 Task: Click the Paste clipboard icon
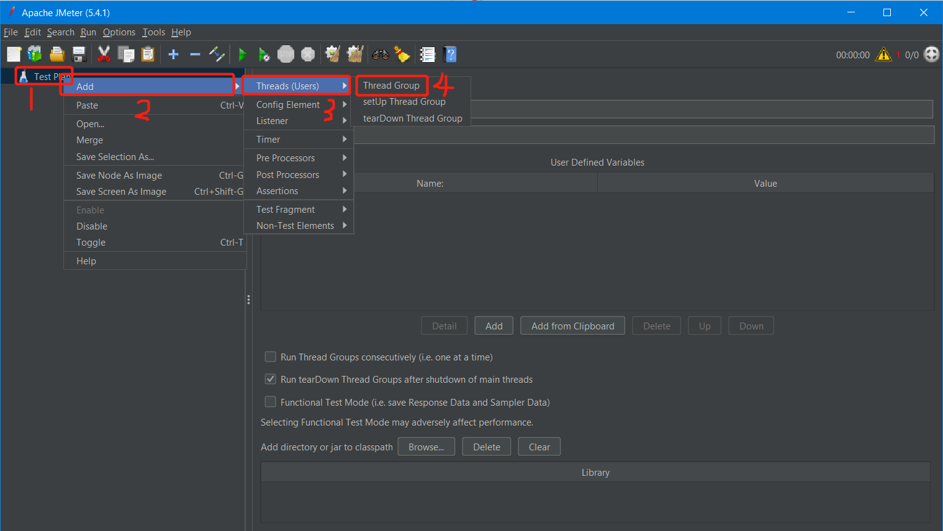coord(148,55)
